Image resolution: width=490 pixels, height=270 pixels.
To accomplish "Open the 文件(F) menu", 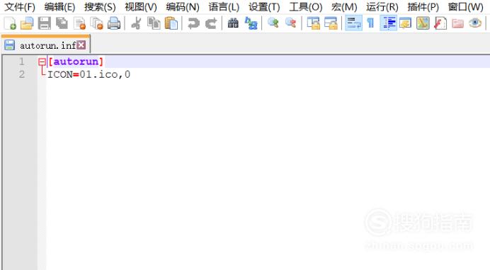I will pos(20,7).
